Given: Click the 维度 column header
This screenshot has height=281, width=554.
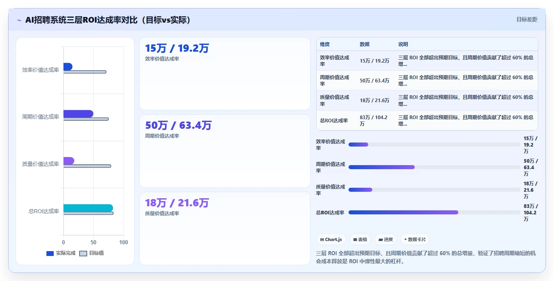Looking at the screenshot, I should click(325, 44).
